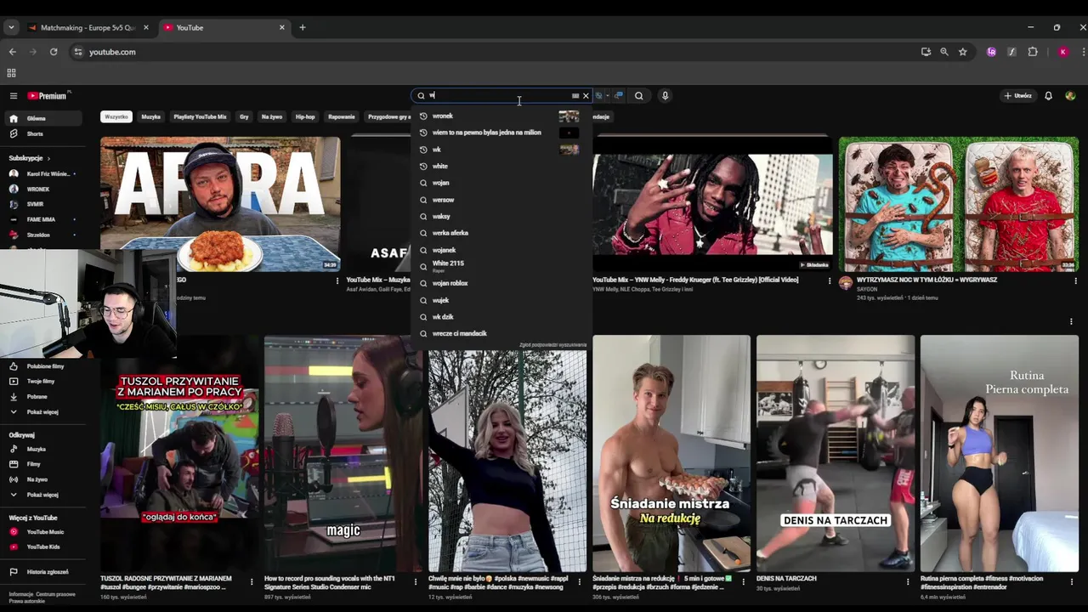Select the Muzyka filter chip
The width and height of the screenshot is (1088, 612).
point(151,116)
